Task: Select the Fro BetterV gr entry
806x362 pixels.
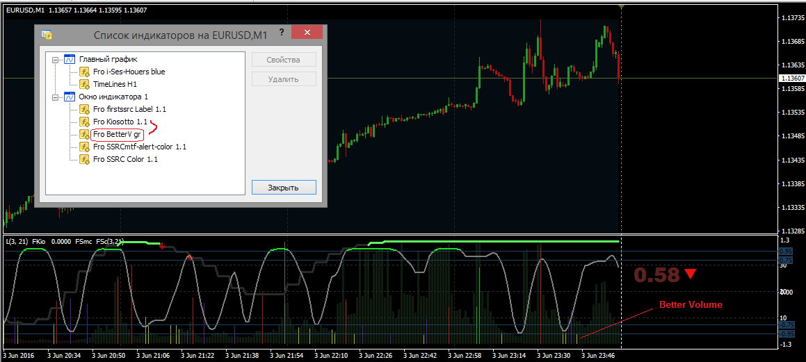Action: (118, 135)
